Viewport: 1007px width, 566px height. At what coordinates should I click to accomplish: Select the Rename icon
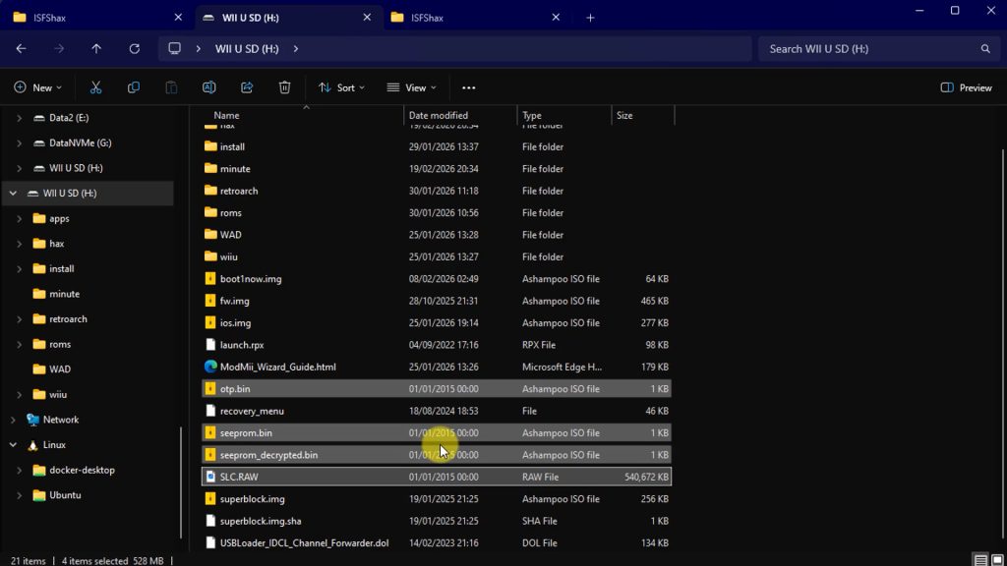point(208,87)
